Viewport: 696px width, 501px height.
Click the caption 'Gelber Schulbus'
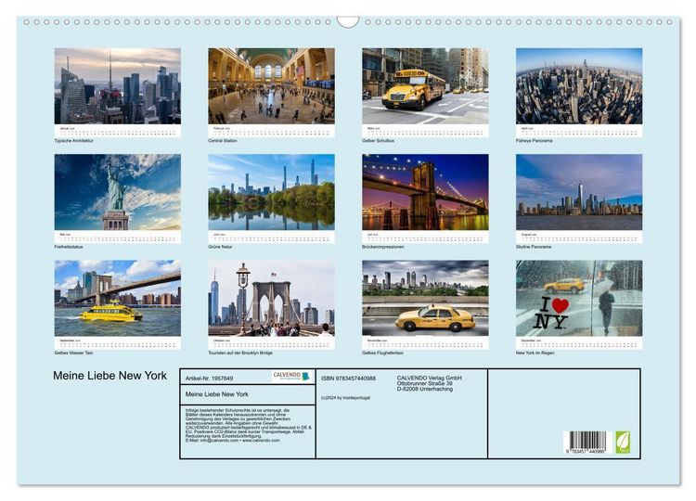click(378, 141)
